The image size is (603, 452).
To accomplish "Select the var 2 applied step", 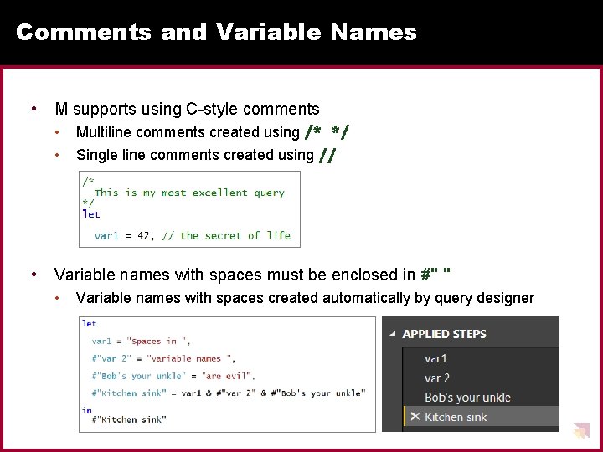I will pos(437,378).
